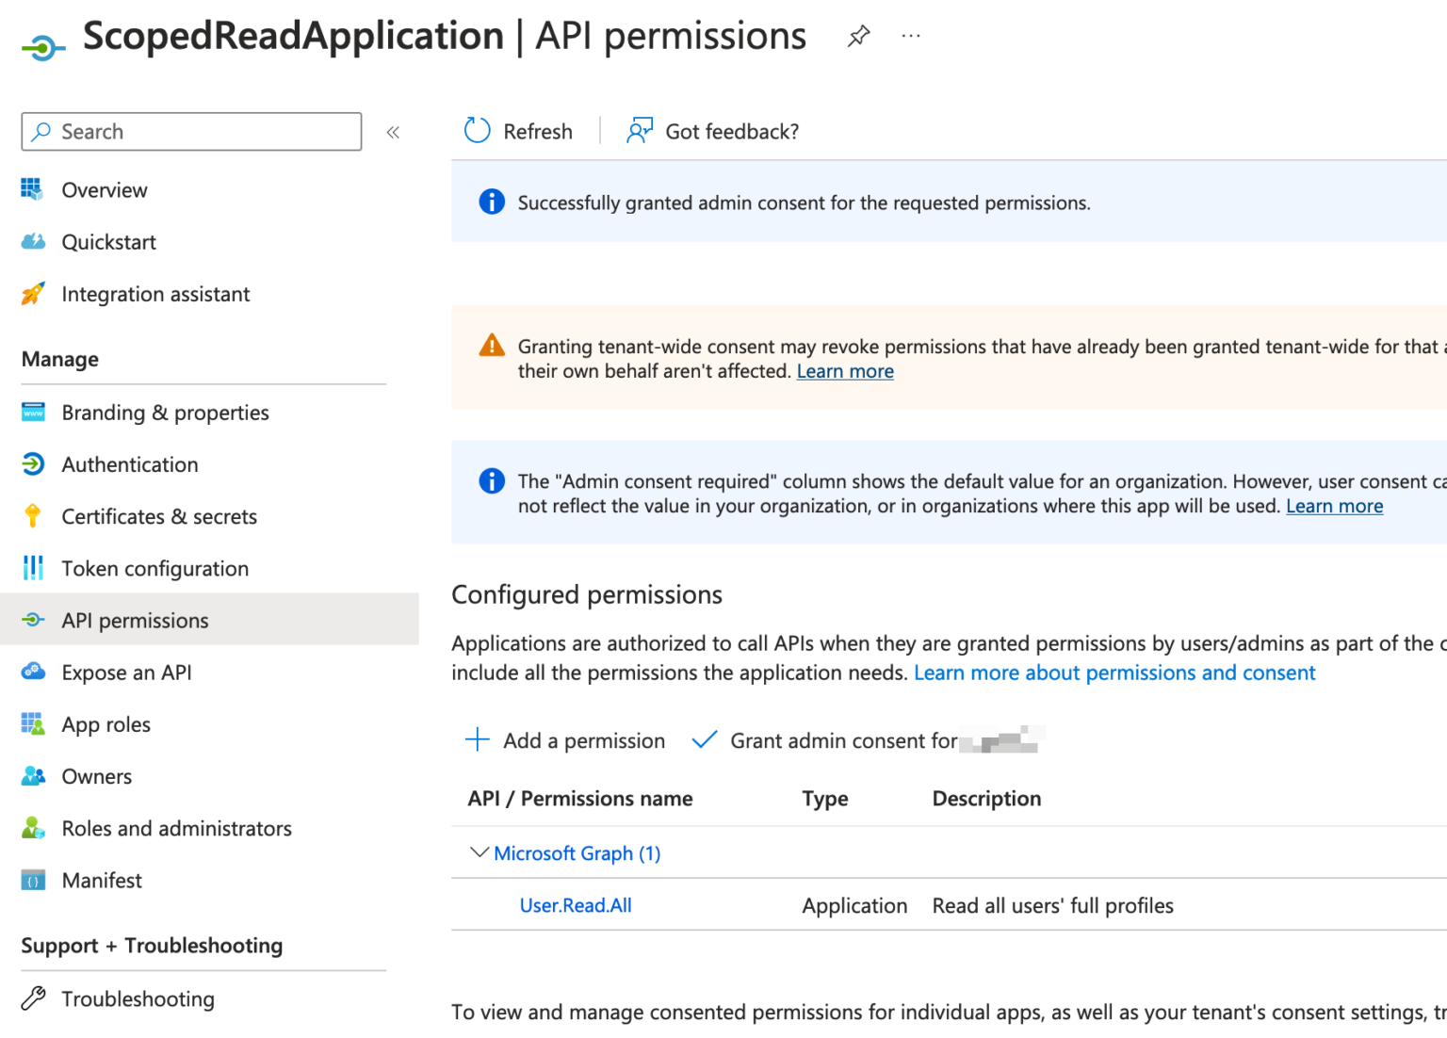Image resolution: width=1447 pixels, height=1038 pixels.
Task: Click the 'Read all users' full profiles' text
Action: pos(1053,905)
